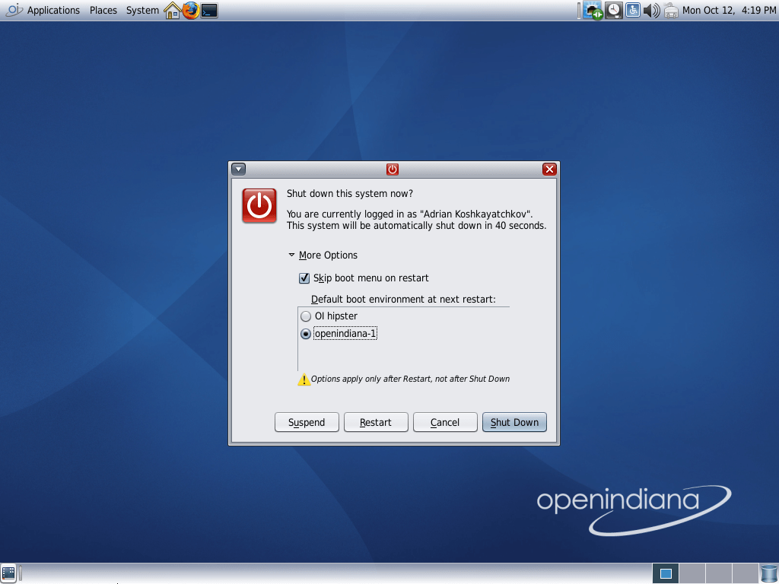Image resolution: width=779 pixels, height=584 pixels.
Task: Click the Suspend button
Action: [307, 422]
